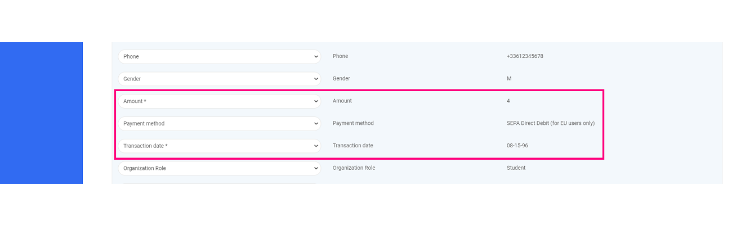Screen dimensions: 732x225
Task: Click the sample phone number +33612345678
Action: click(x=525, y=56)
